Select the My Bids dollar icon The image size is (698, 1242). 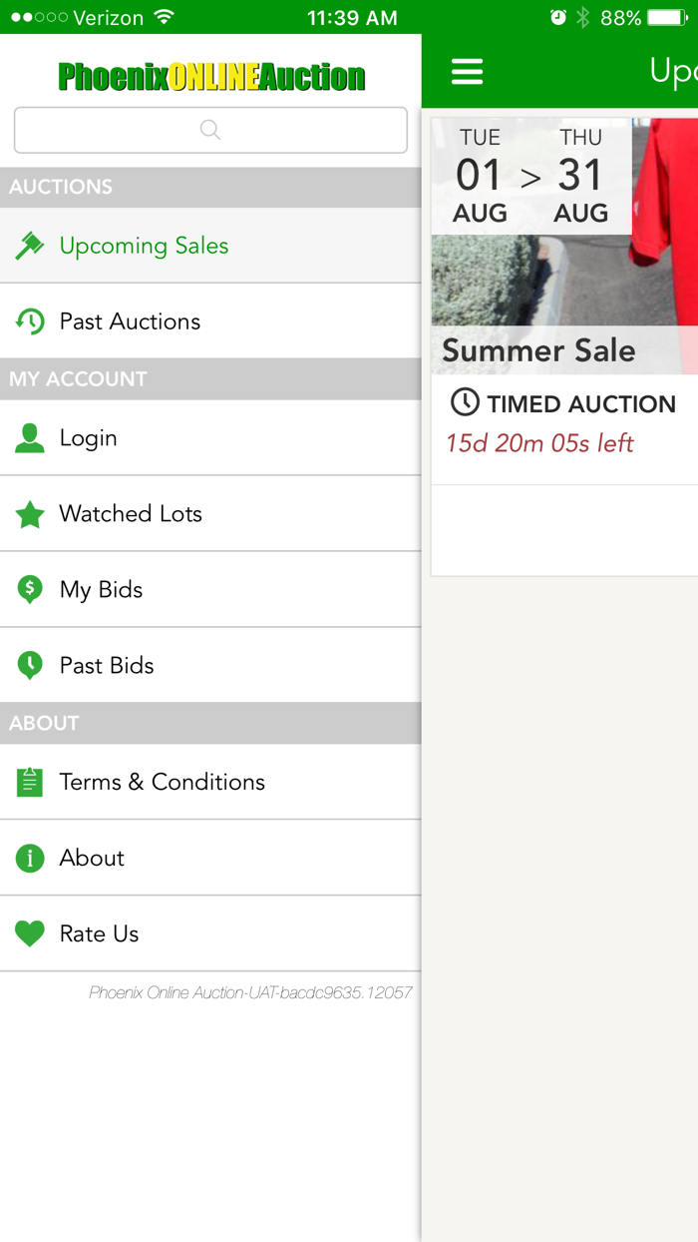[x=30, y=589]
